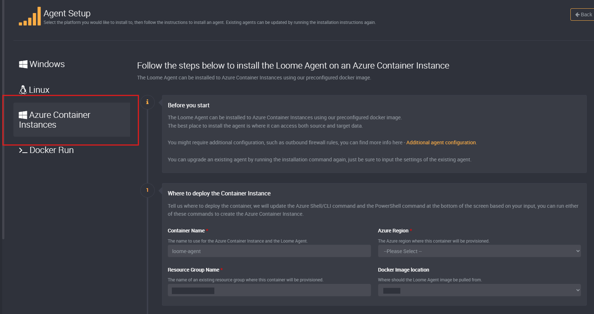Choose Azure Container Instances platform
The height and width of the screenshot is (314, 594).
click(x=72, y=120)
